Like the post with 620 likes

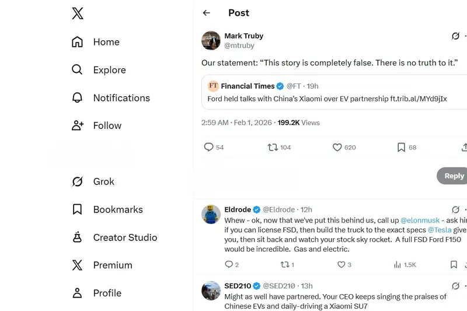point(337,148)
